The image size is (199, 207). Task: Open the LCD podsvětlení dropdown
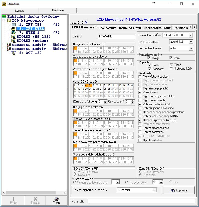pos(191,42)
